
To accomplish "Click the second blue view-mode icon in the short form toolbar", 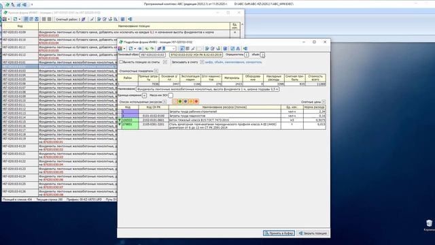I will tap(31, 19).
